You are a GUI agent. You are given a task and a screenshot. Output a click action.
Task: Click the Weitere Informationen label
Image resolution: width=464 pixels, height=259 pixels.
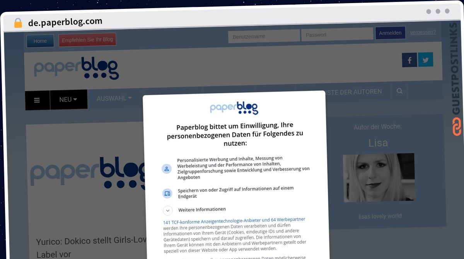[202, 210]
